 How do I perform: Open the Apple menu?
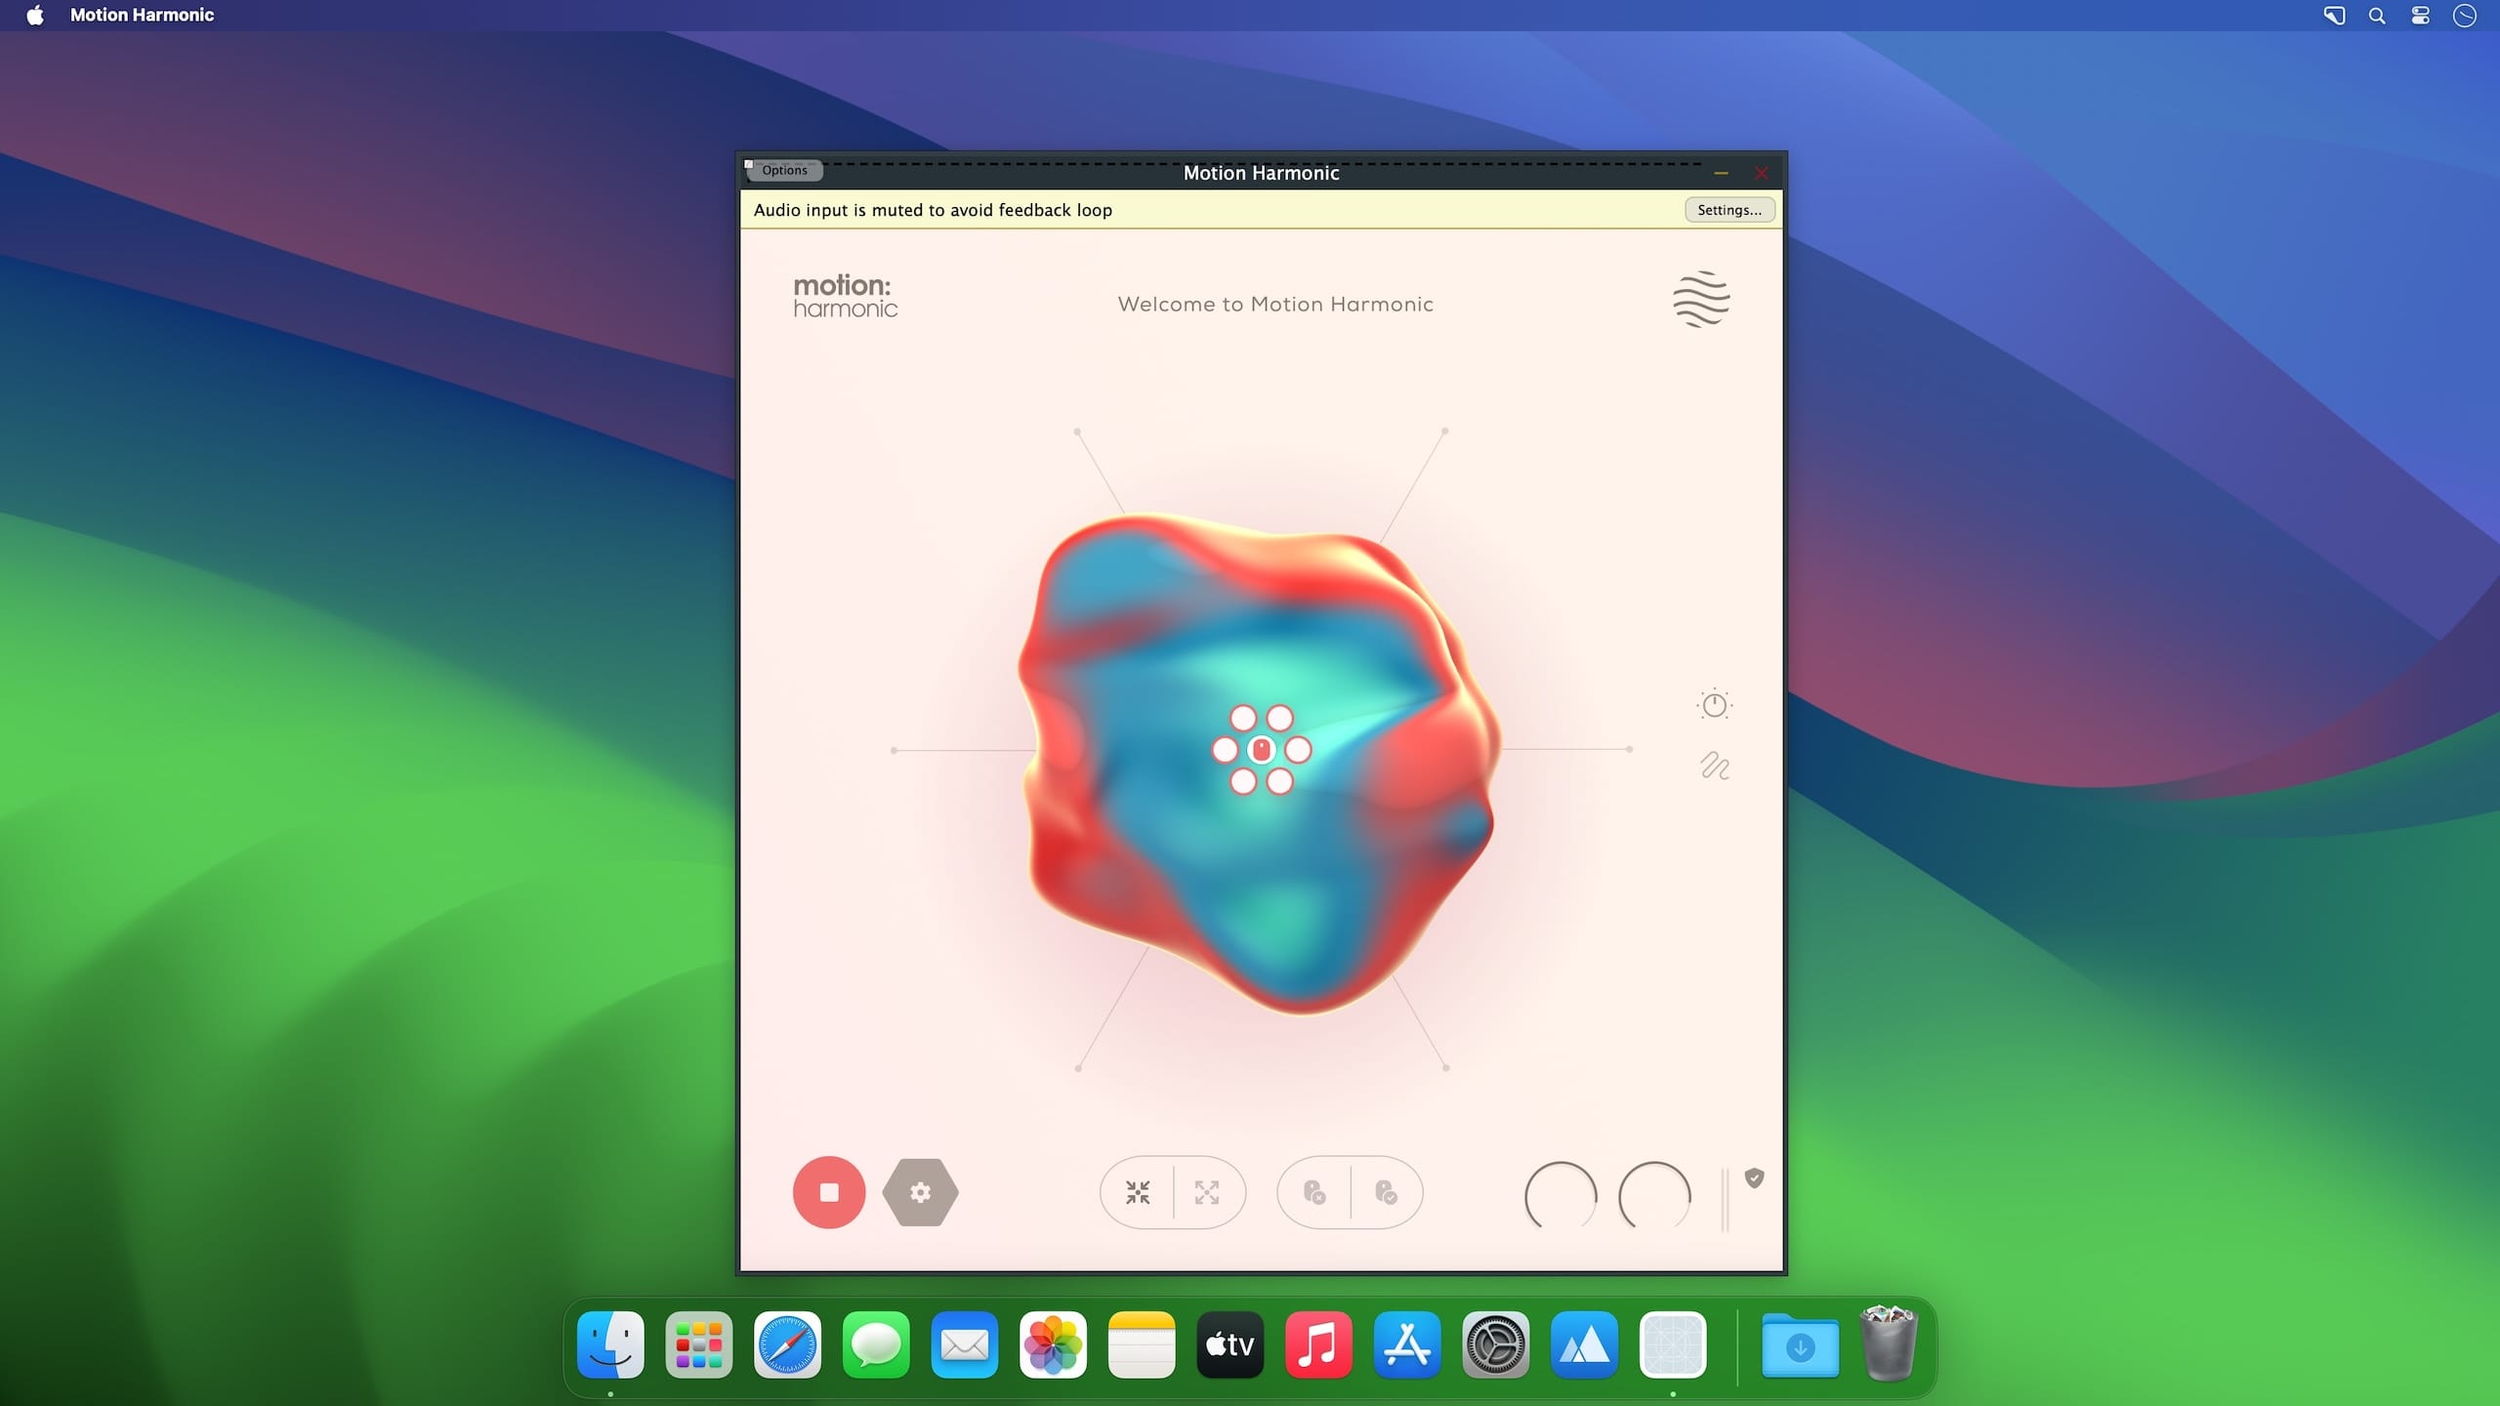[35, 15]
